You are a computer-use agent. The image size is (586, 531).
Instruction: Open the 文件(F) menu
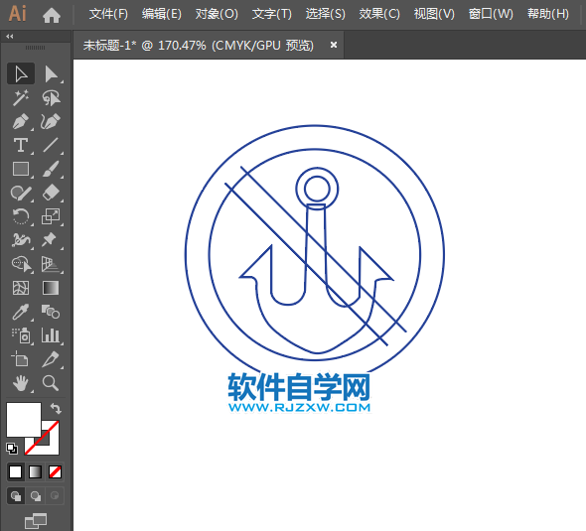coord(108,14)
